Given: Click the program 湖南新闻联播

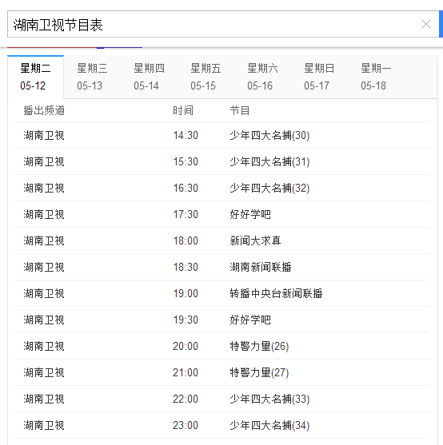Looking at the screenshot, I should tap(261, 268).
